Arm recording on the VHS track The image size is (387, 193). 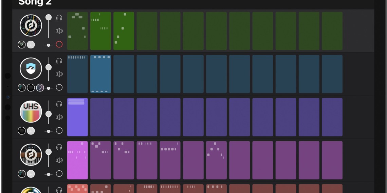click(59, 130)
